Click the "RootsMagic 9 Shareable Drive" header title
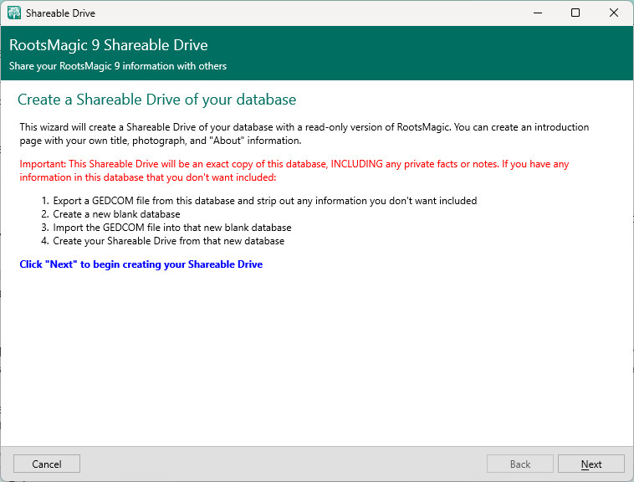The width and height of the screenshot is (634, 482). 108,45
